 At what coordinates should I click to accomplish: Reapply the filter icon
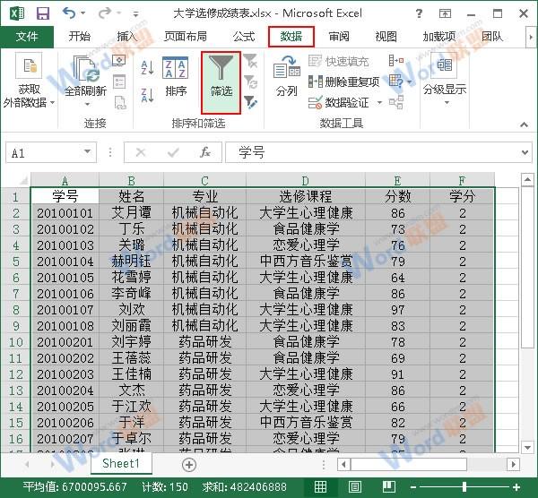[x=250, y=82]
